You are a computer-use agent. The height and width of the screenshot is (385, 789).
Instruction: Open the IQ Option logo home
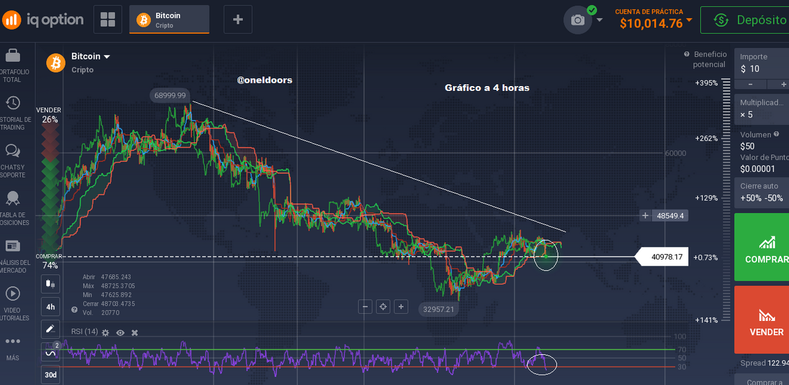tap(43, 20)
